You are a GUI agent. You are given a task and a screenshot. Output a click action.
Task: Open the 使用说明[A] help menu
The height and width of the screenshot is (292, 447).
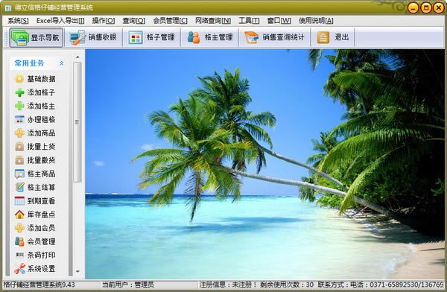click(316, 21)
